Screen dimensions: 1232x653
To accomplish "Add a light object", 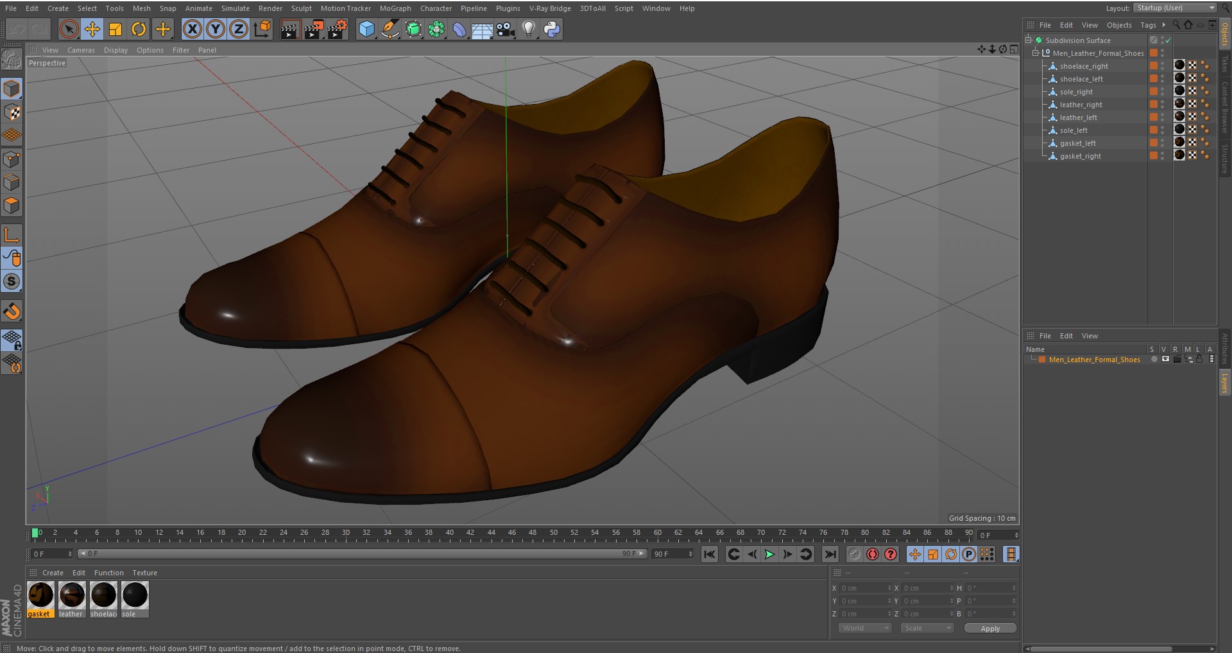I will pyautogui.click(x=529, y=29).
